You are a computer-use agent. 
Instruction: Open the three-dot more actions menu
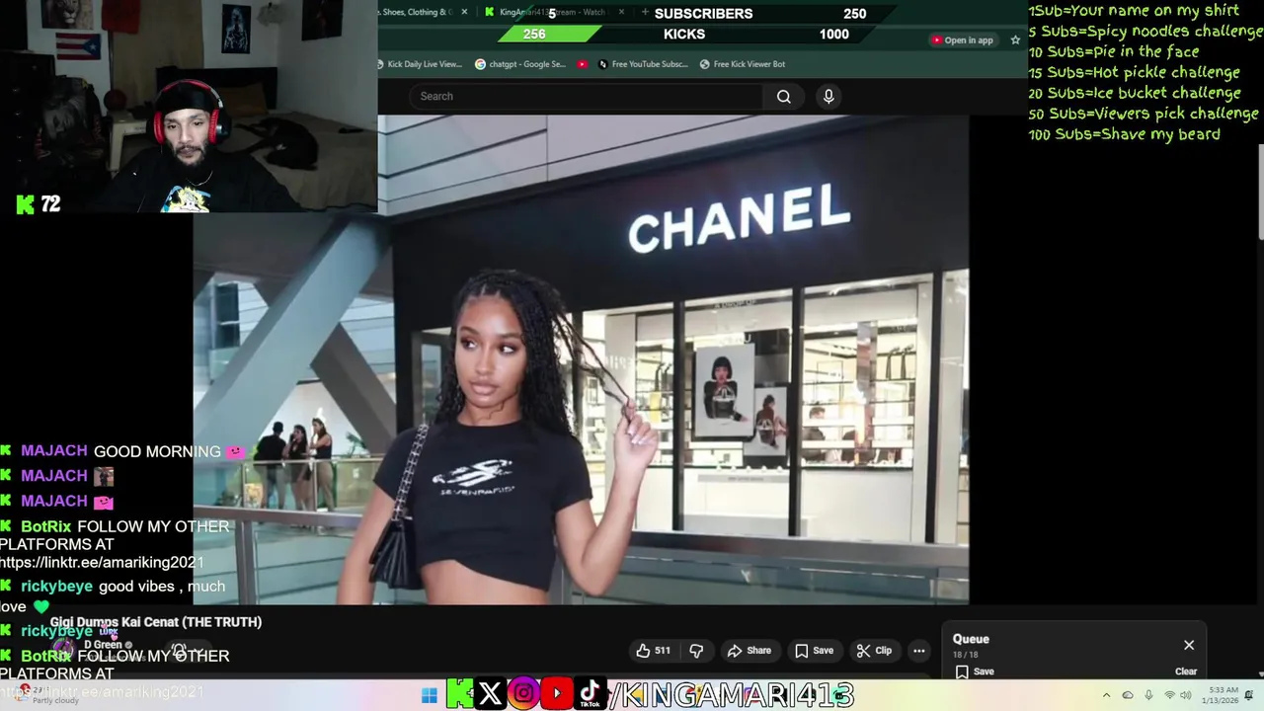point(919,651)
